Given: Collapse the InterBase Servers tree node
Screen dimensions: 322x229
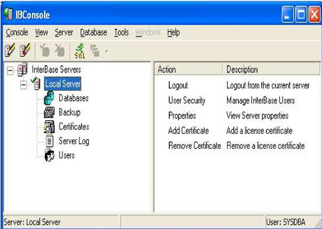Looking at the screenshot, I should click(x=10, y=71).
